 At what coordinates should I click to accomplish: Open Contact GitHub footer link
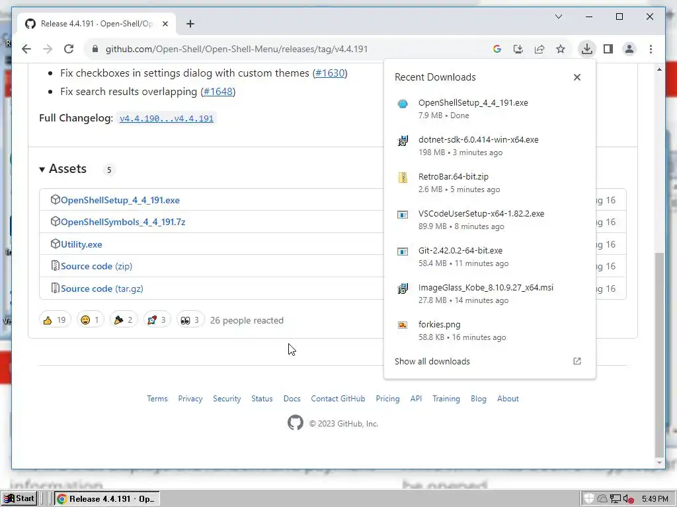338,399
